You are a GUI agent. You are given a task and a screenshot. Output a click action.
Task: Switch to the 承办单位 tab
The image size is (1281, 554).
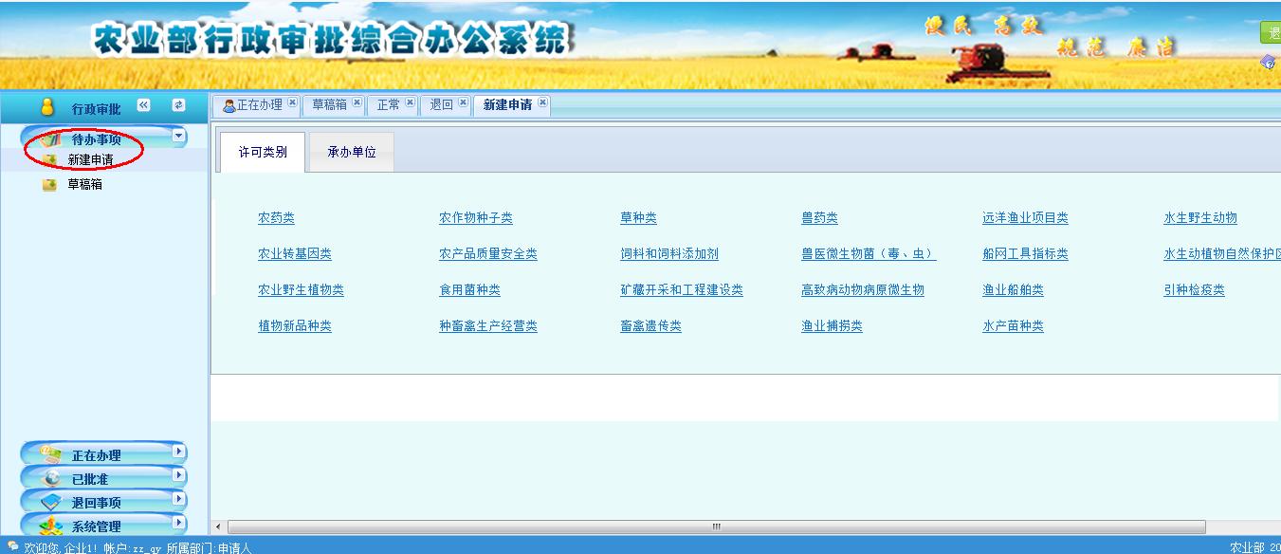352,153
